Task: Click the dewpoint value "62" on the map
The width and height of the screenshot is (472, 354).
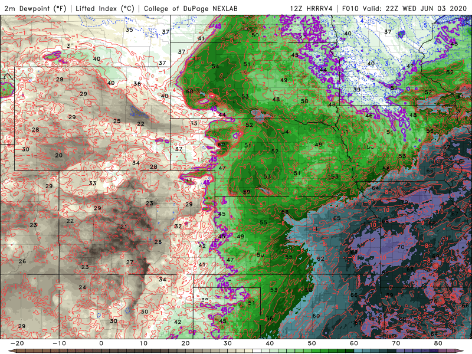Action: tap(320, 258)
